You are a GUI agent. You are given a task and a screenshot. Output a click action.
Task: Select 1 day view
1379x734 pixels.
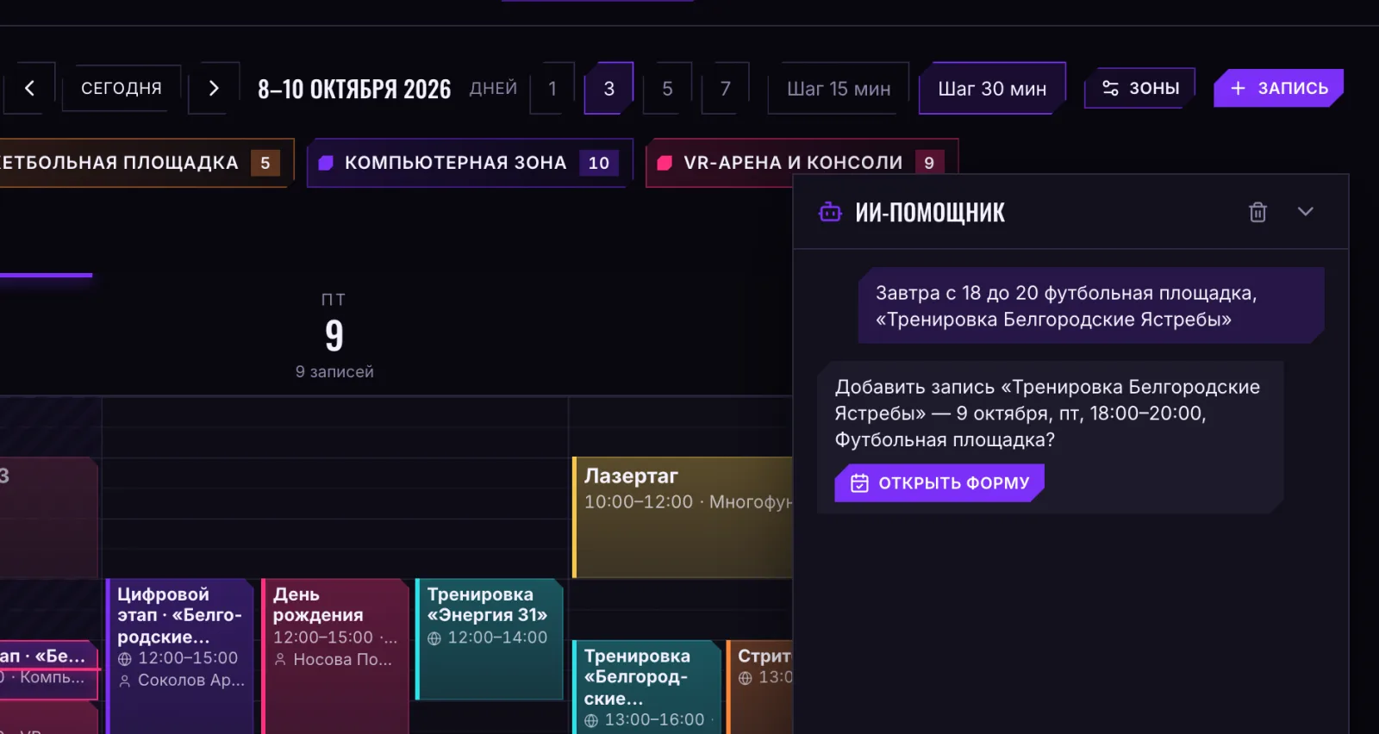click(x=552, y=88)
